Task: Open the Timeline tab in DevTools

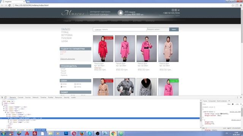Action: pyautogui.click(x=43, y=97)
